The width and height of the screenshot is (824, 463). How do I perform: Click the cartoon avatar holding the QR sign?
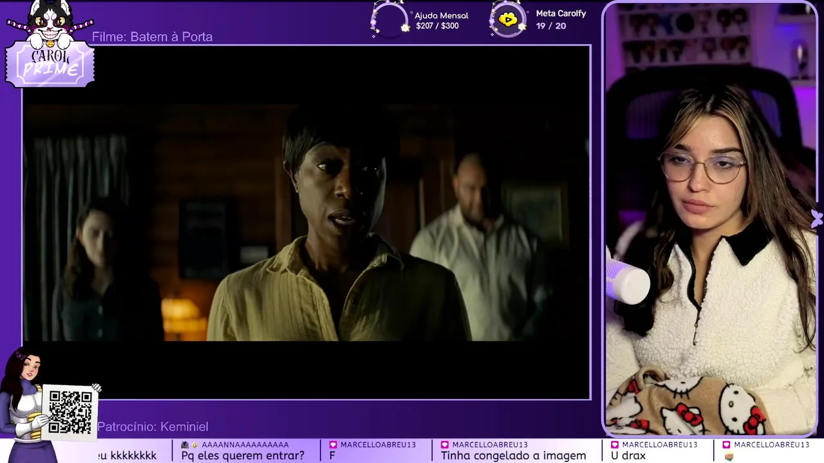(x=29, y=405)
